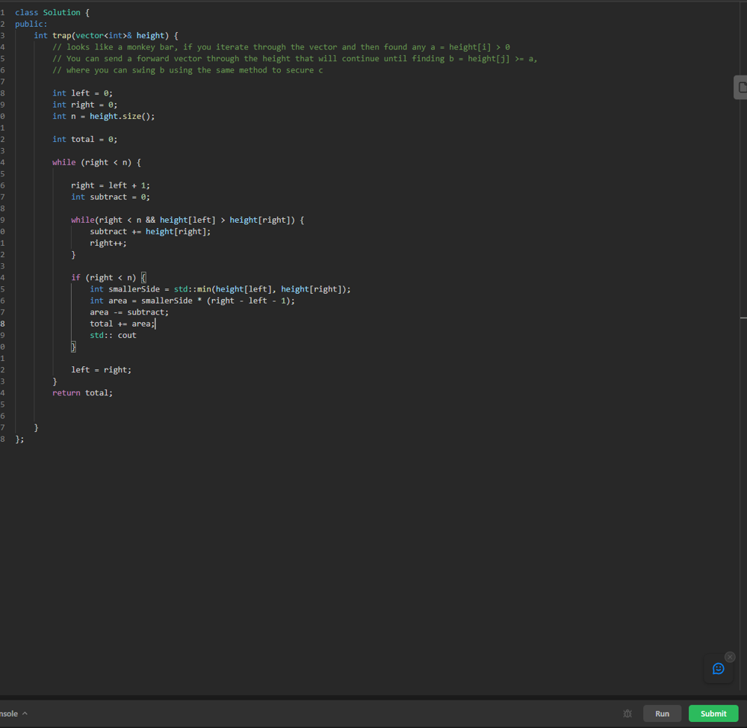The image size is (747, 728).
Task: Open the debugger bug icon
Action: click(627, 713)
